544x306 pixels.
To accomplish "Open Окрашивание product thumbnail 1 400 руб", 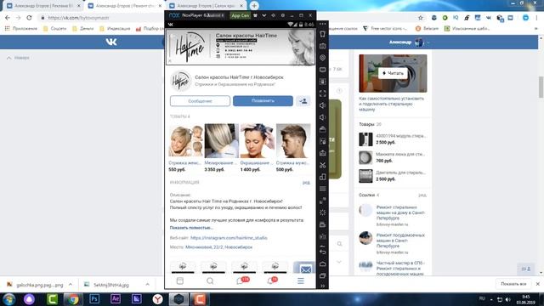I will pyautogui.click(x=258, y=141).
